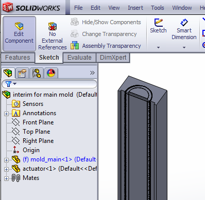Select Right Plane in the tree
The width and height of the screenshot is (205, 200).
click(32, 141)
